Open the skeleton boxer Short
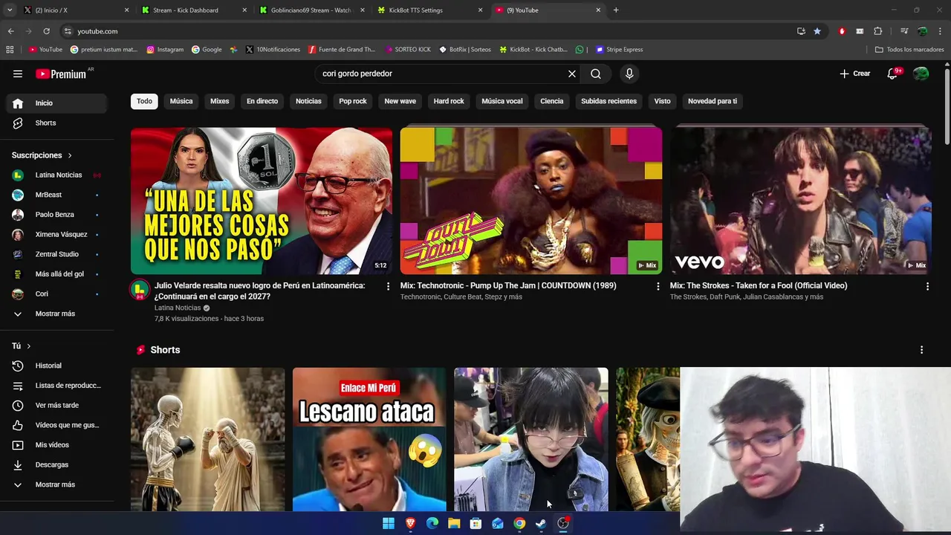Image resolution: width=951 pixels, height=535 pixels. 208,439
